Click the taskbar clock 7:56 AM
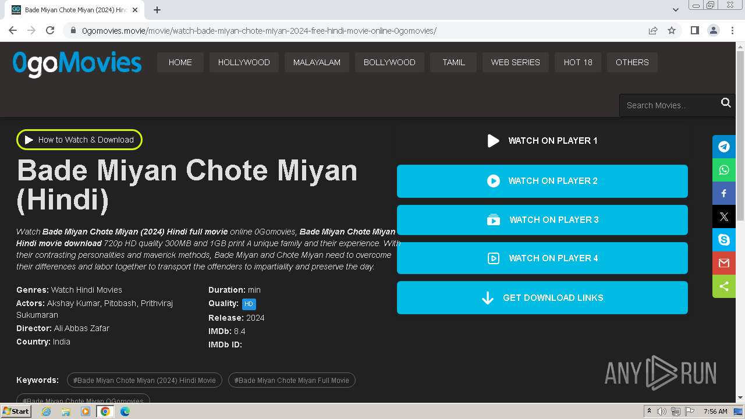 click(715, 411)
